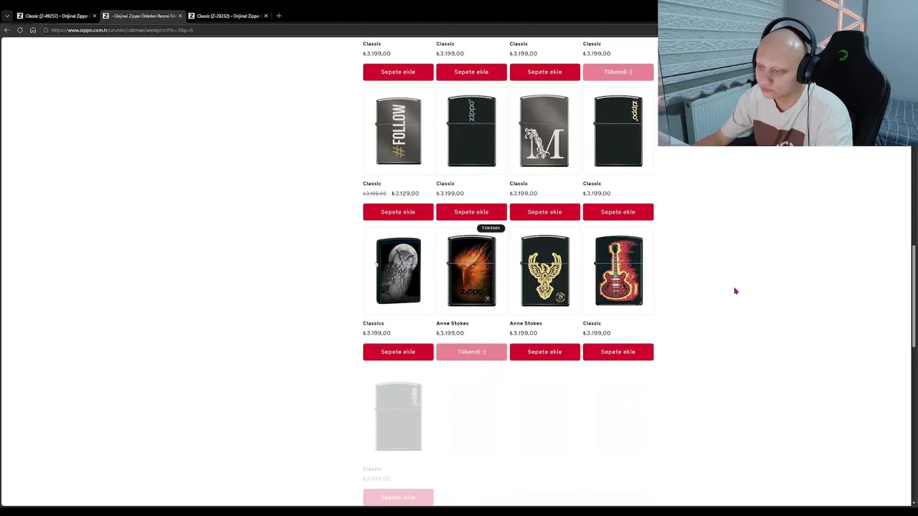
Task: Open the flaming guitar lighter image
Action: click(x=619, y=272)
